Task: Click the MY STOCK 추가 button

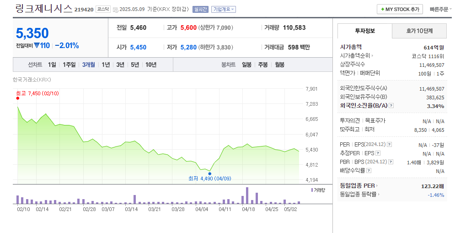Action: [x=400, y=9]
